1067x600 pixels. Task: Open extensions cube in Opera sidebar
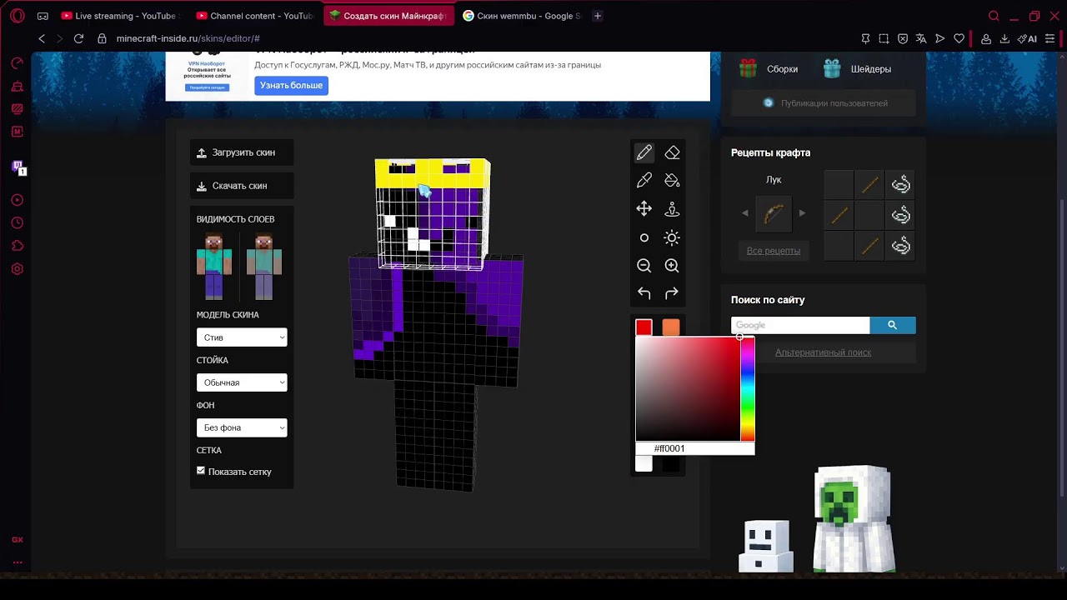point(18,246)
